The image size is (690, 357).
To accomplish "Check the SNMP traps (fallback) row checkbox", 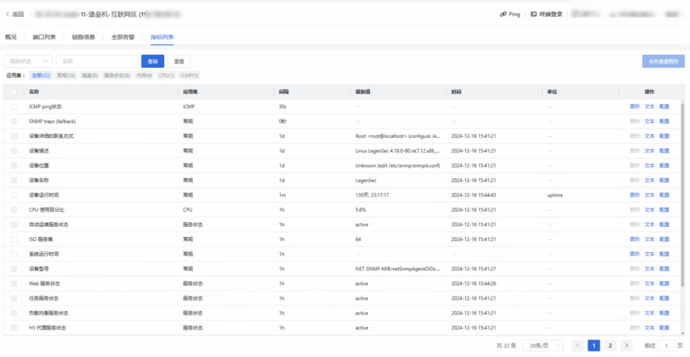I will pos(14,121).
